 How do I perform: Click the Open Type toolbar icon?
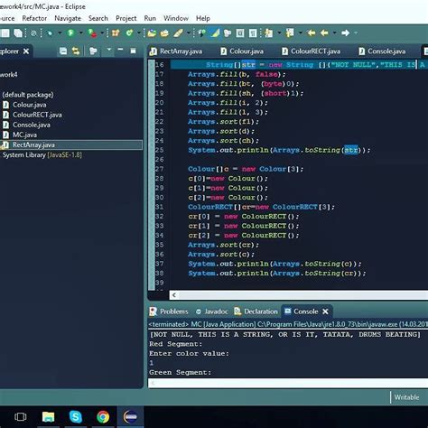(x=152, y=33)
